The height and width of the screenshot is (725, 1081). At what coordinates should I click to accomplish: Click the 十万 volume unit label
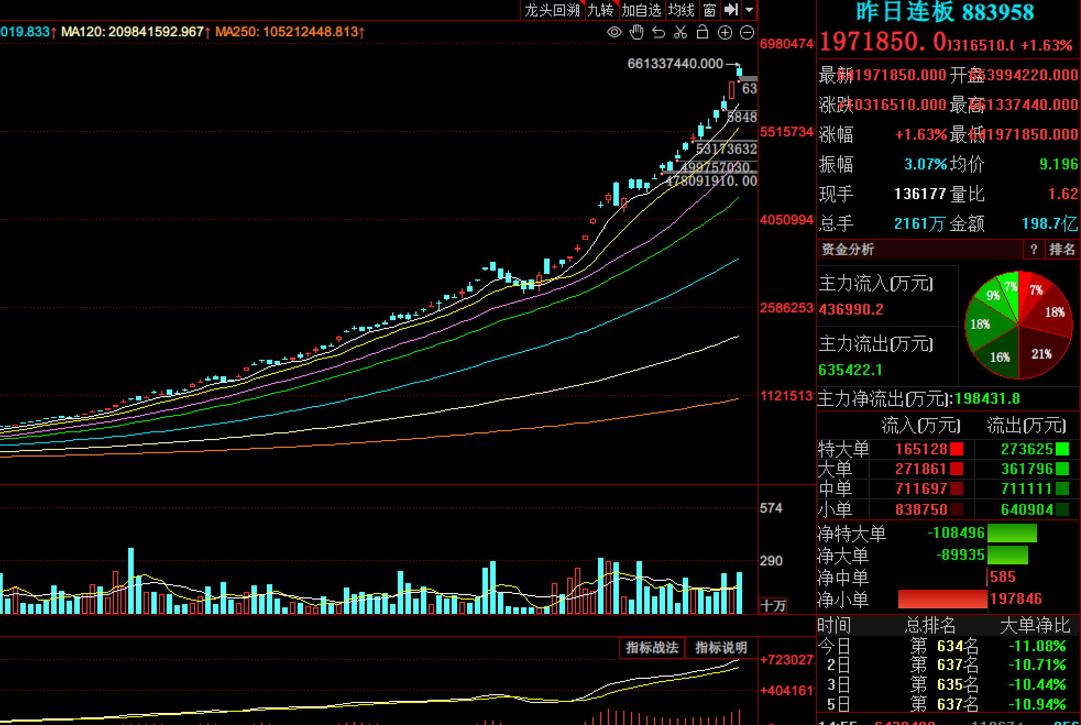pyautogui.click(x=773, y=606)
